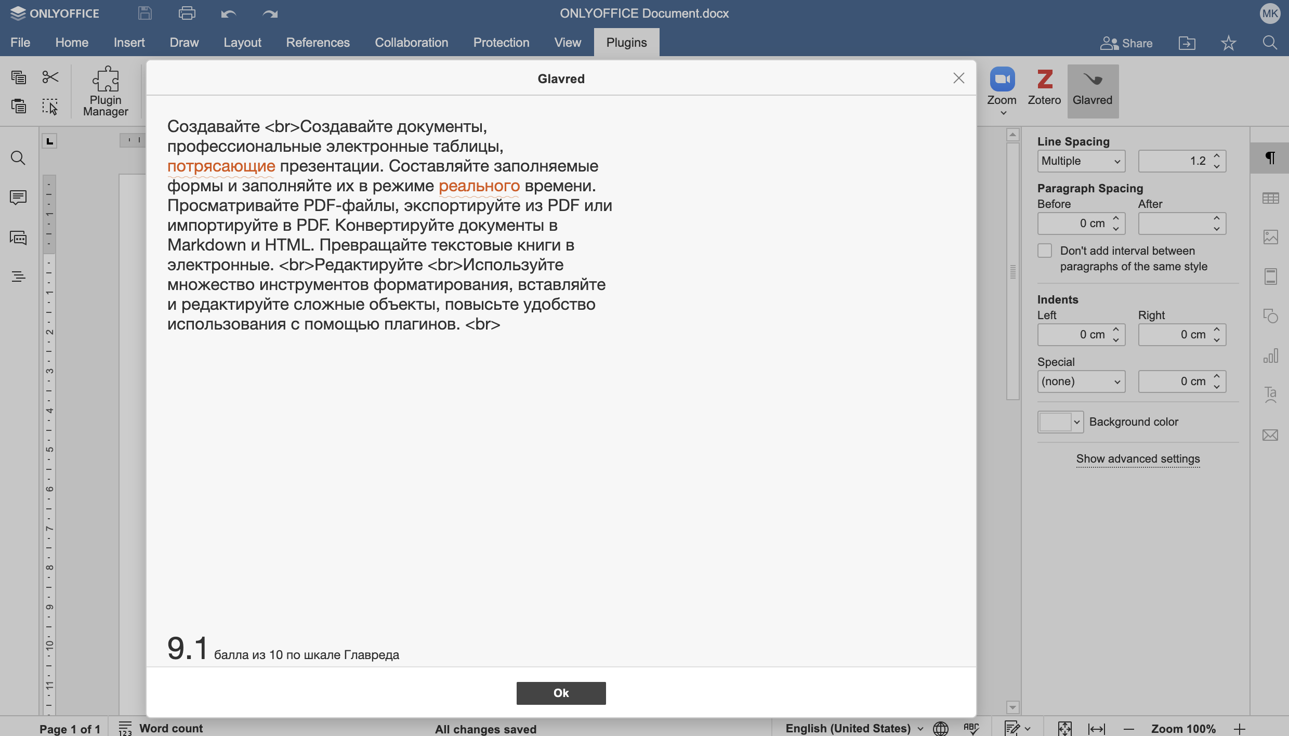Viewport: 1289px width, 736px height.
Task: Open the Background color swatch picker
Action: pos(1060,422)
